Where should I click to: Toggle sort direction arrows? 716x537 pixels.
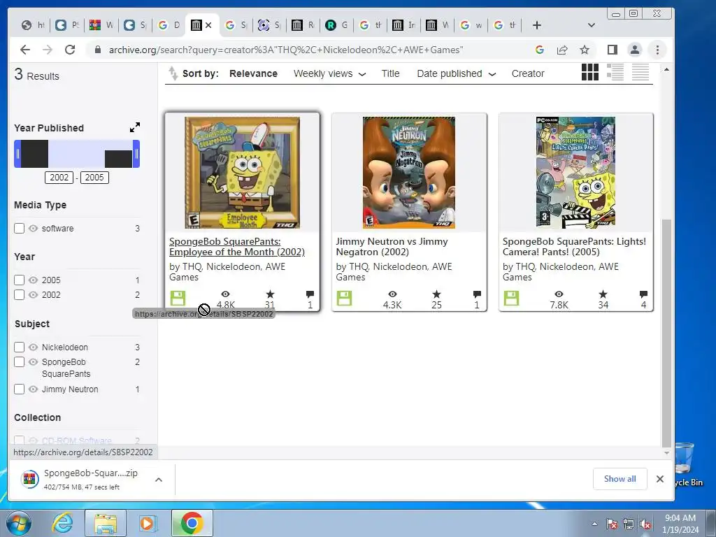coord(173,73)
